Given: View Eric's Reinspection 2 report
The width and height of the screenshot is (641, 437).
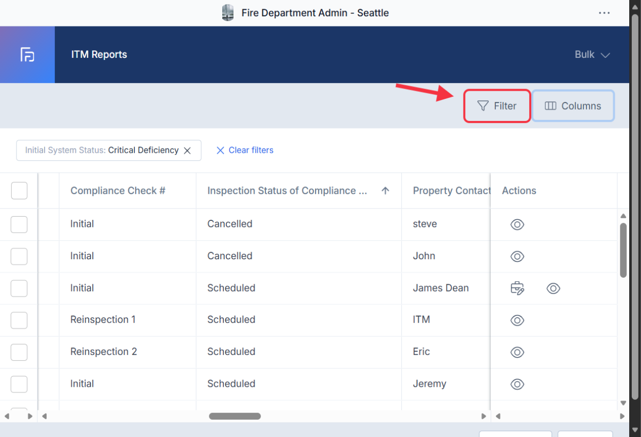Looking at the screenshot, I should (517, 352).
